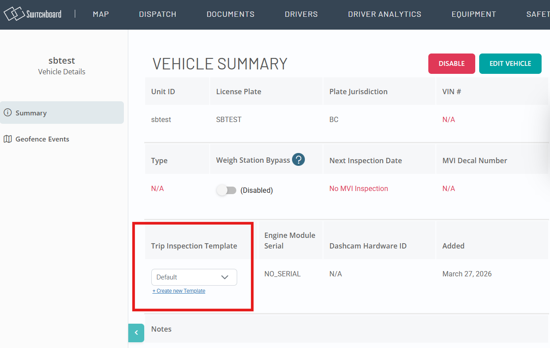Click the EDIT VEHICLE button
This screenshot has width=550, height=348.
click(x=510, y=64)
